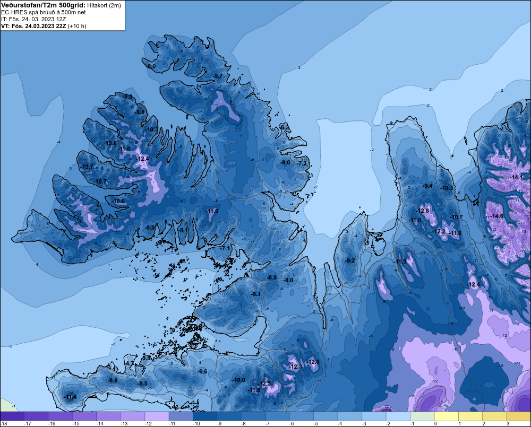Image resolution: width=531 pixels, height=427 pixels.
Task: Click the 0 legend scale label
Action: 435,424
